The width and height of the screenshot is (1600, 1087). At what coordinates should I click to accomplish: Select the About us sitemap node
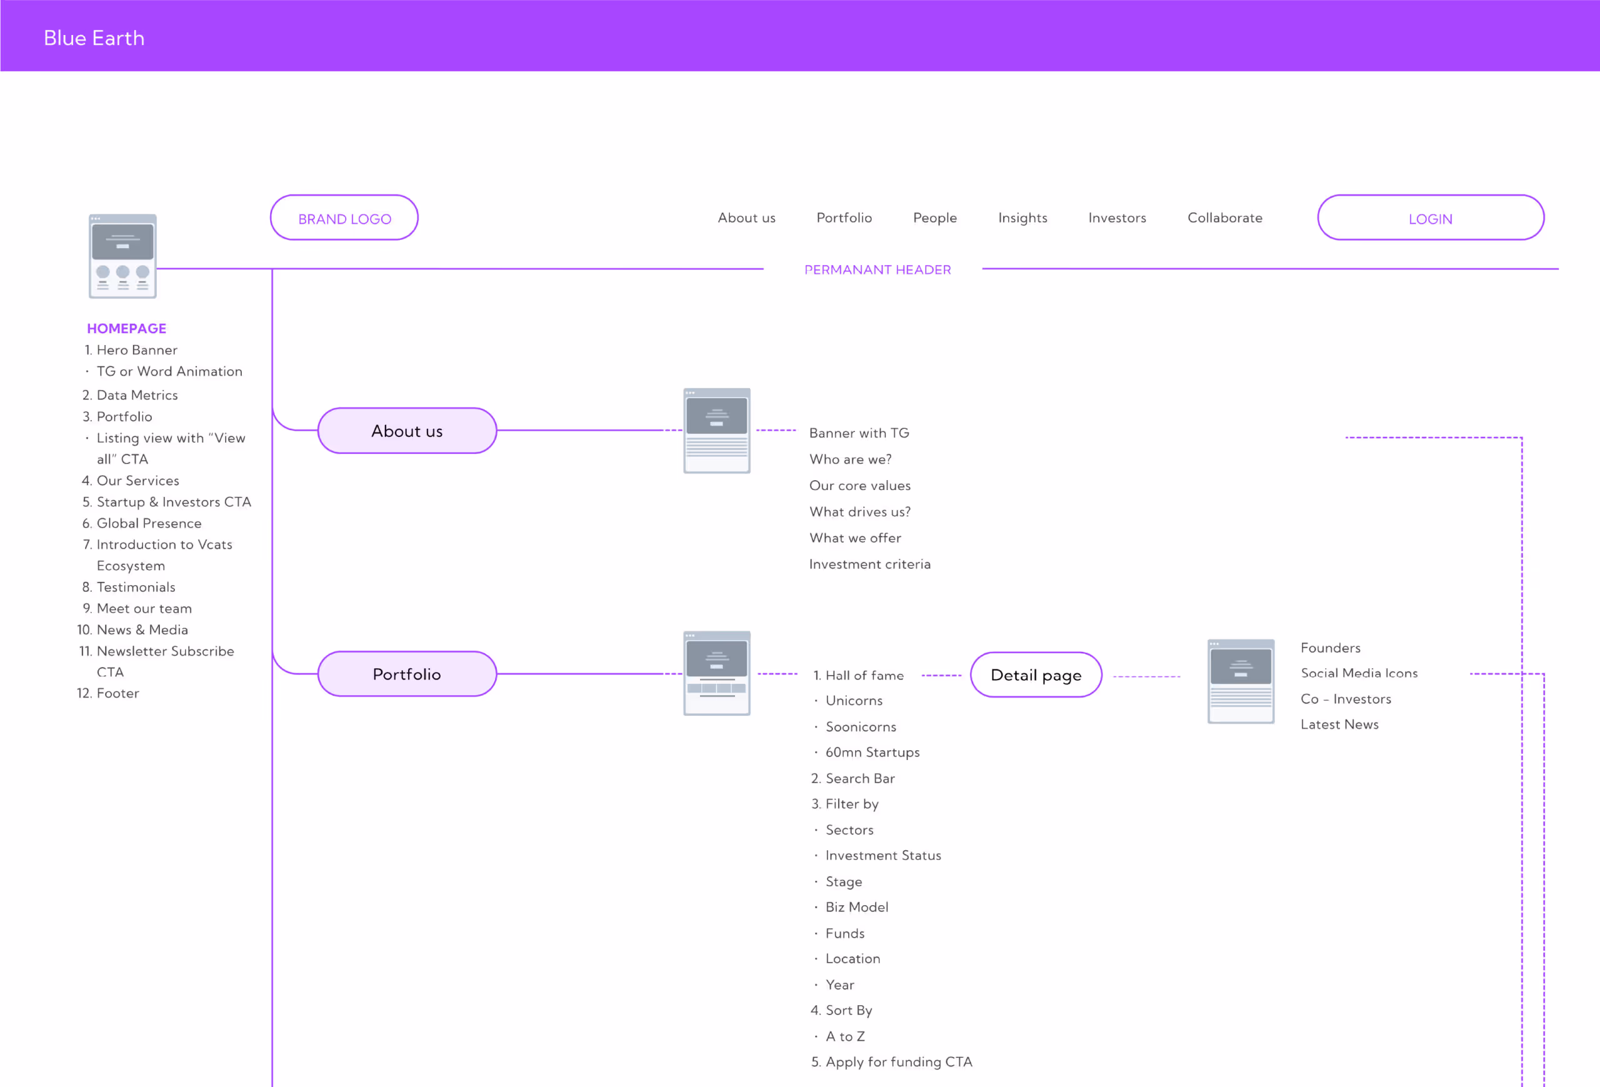[x=407, y=431]
